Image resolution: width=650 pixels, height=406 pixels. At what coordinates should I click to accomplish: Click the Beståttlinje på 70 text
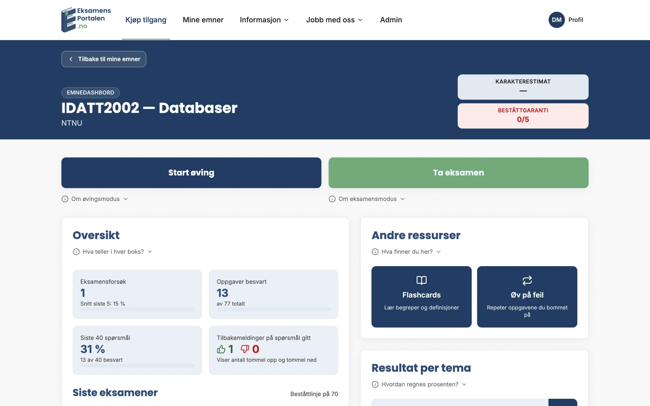pos(314,394)
